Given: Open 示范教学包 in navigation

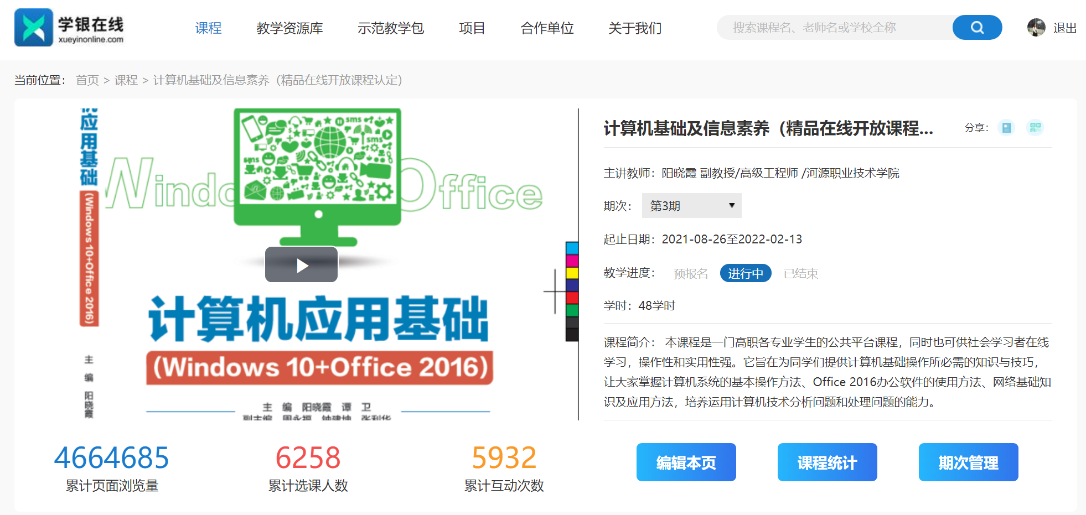Looking at the screenshot, I should tap(391, 28).
